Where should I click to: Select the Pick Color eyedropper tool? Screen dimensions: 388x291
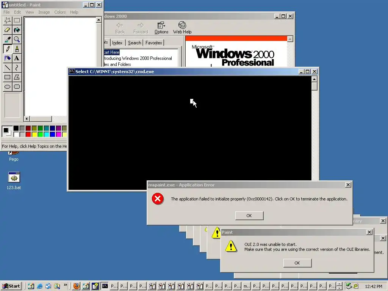click(8, 39)
